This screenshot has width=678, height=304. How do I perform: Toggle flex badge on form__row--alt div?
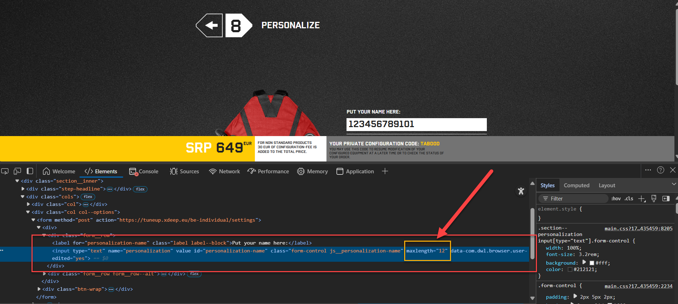point(194,274)
